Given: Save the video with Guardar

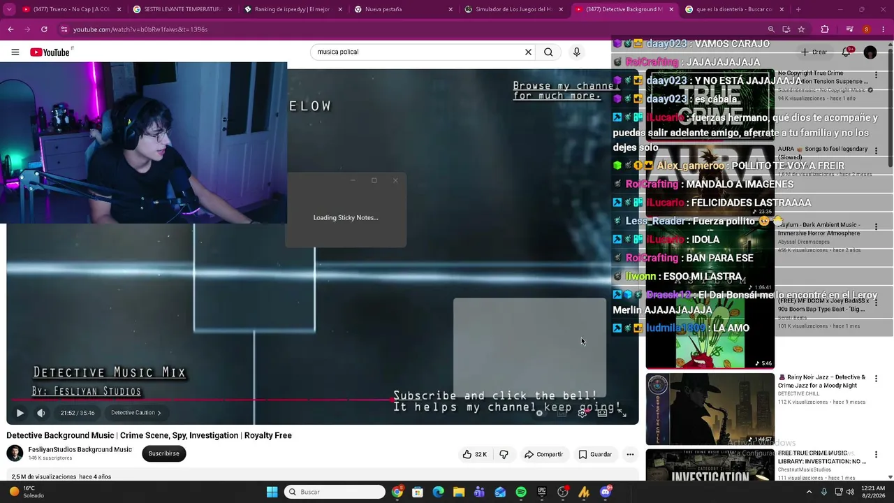Looking at the screenshot, I should pos(595,454).
